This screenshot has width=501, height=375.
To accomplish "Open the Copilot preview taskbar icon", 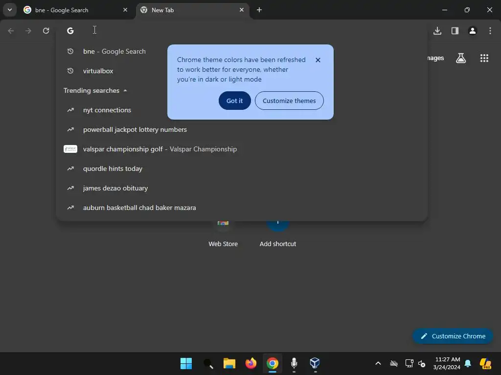I will 485,363.
